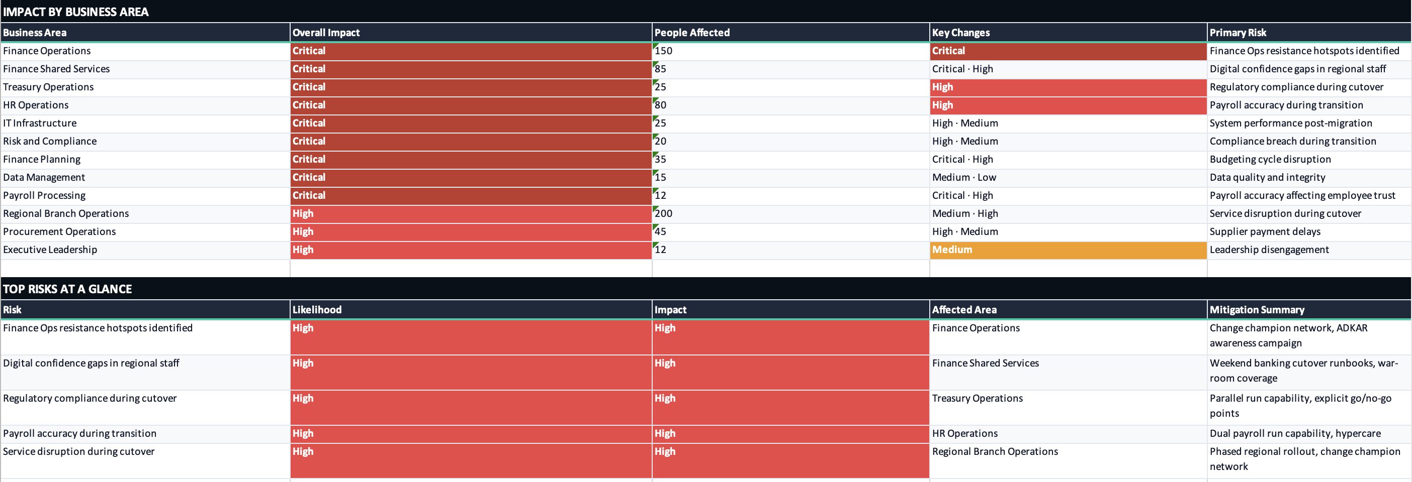This screenshot has height=482, width=1412.
Task: Select 'Change champion network, ADKAR awareness campaign' cell
Action: [1309, 337]
